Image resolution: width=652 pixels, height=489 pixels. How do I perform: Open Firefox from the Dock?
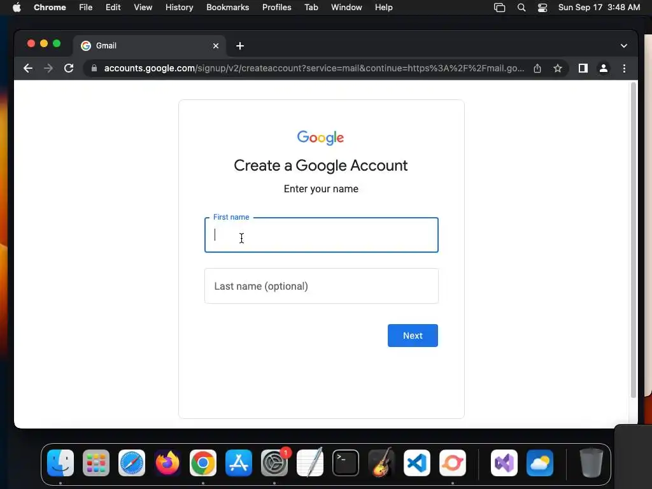coord(167,463)
